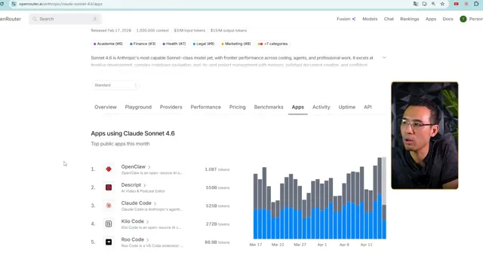Select the Apps tab under the model

[x=298, y=107]
